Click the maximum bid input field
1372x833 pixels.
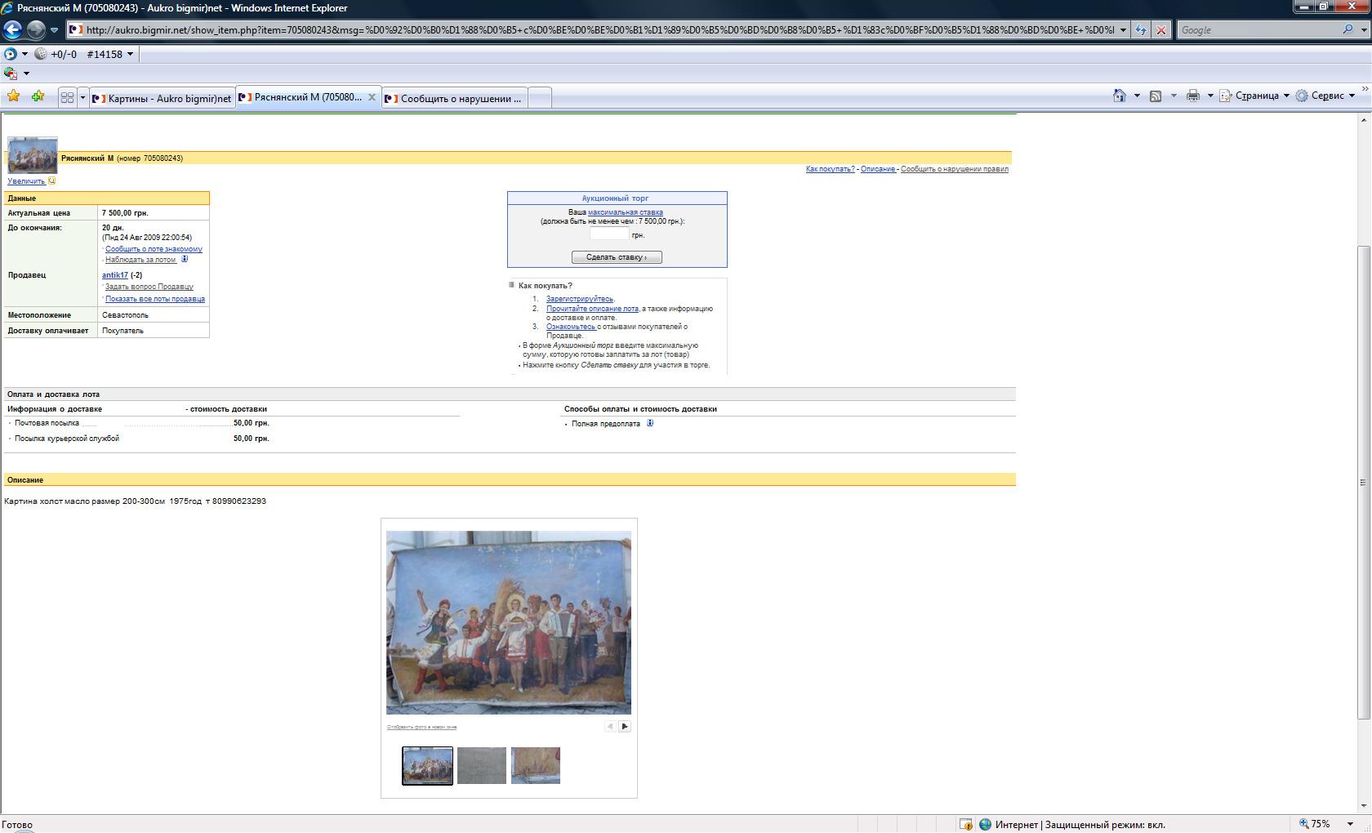609,234
